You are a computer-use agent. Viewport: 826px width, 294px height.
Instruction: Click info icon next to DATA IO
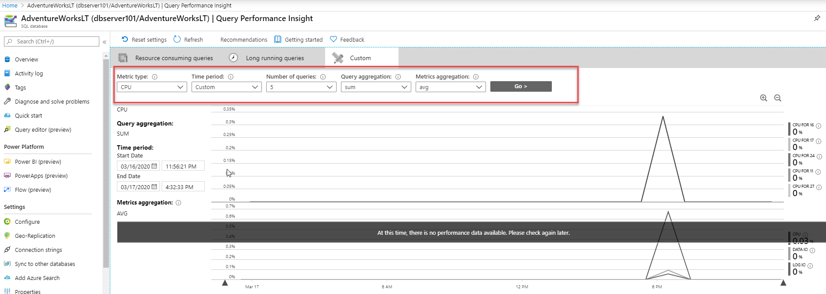coord(812,251)
